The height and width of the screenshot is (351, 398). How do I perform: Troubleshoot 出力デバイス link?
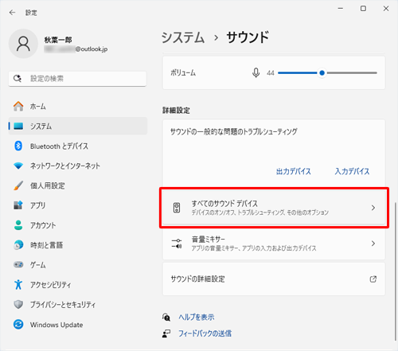tap(293, 171)
